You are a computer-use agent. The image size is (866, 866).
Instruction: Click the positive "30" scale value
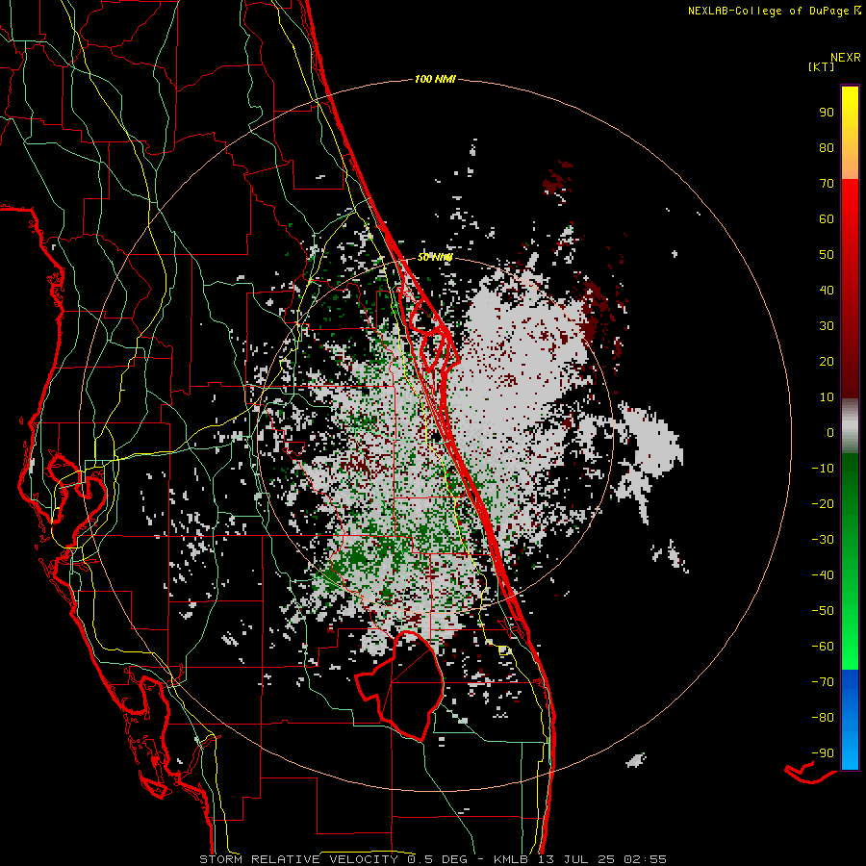[827, 326]
